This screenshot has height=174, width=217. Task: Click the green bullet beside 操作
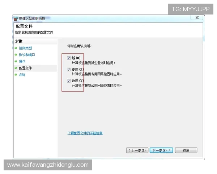(16, 61)
